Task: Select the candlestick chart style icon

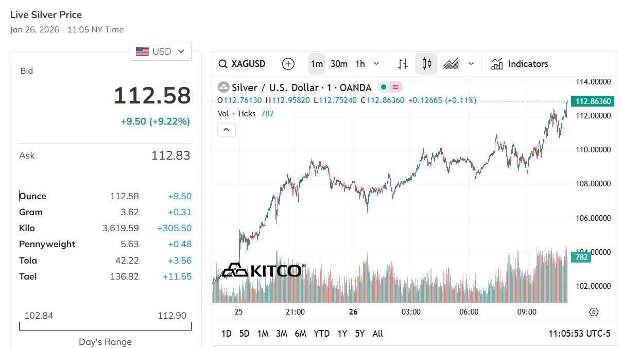Action: [x=426, y=64]
